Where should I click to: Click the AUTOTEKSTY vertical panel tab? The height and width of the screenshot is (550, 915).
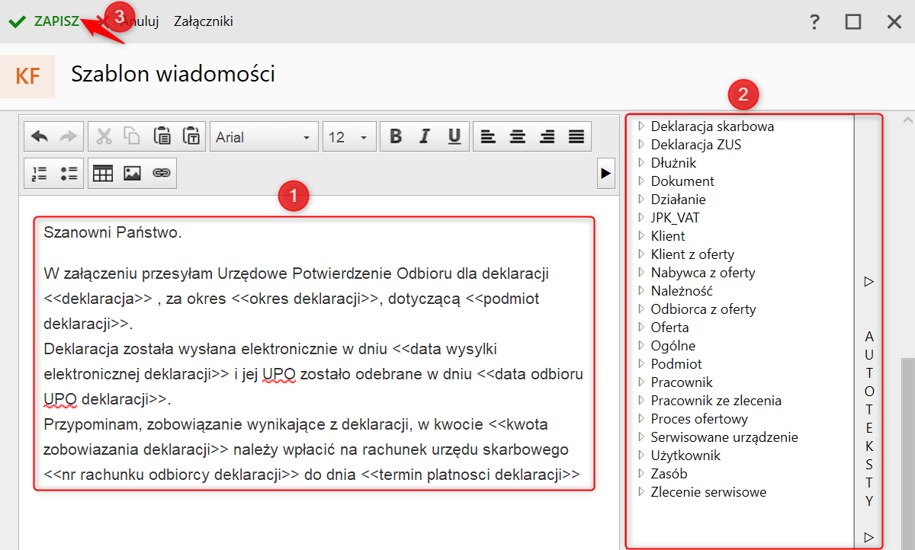point(869,419)
